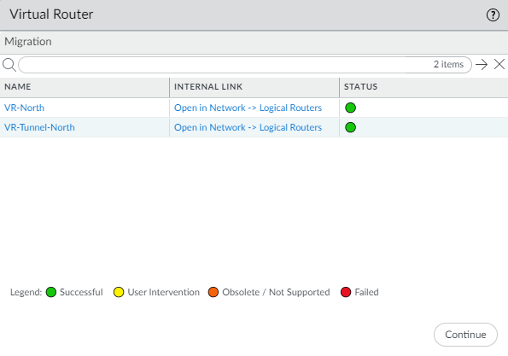Viewport: 508px width, 356px height.
Task: Click the magnifying glass search icon
Action: point(9,65)
